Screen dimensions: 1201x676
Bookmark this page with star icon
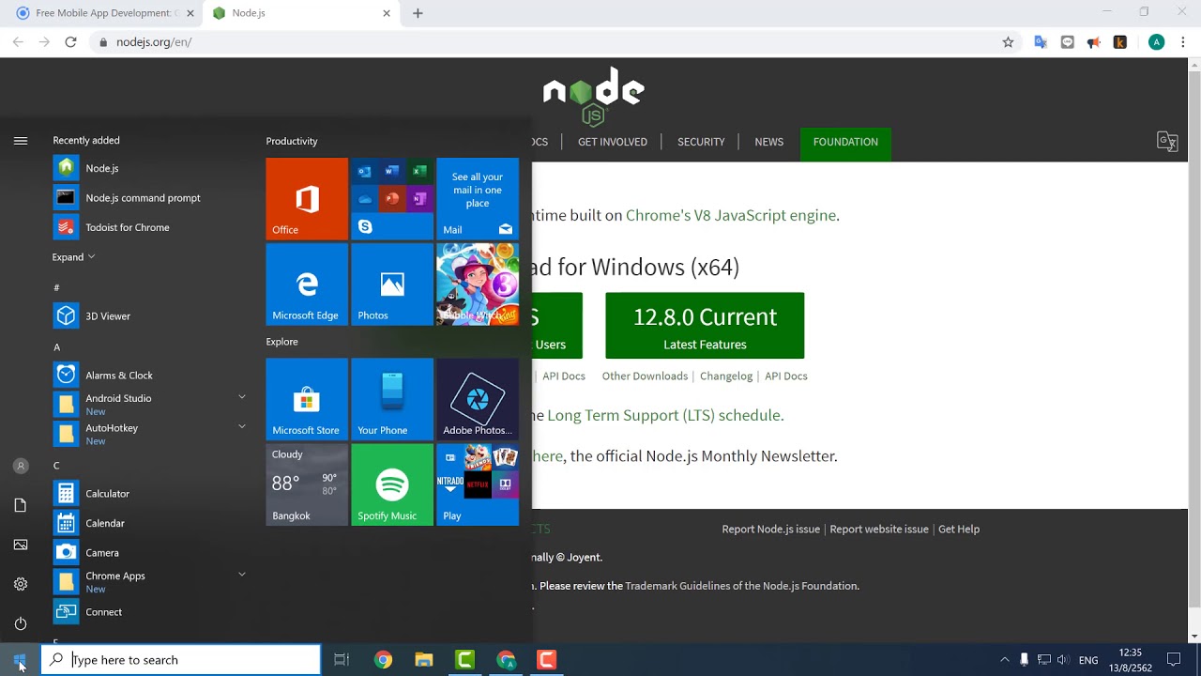[x=1008, y=42]
